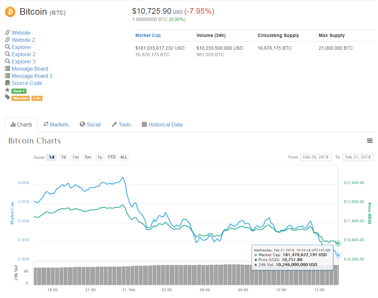Click the 981,559 BTC volume text
The image size is (378, 298).
(x=210, y=55)
